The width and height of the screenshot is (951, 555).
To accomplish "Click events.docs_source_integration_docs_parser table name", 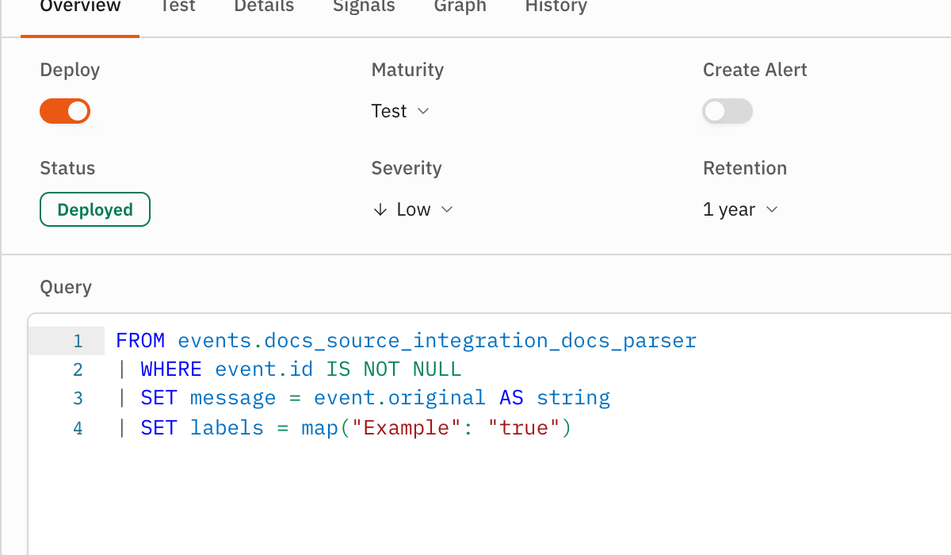I will [437, 341].
